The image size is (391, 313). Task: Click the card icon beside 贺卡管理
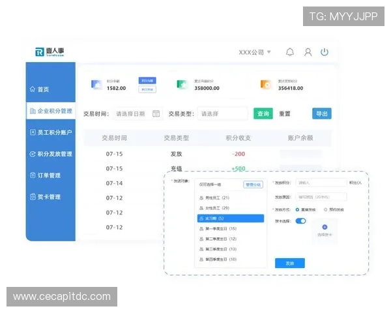click(x=33, y=197)
